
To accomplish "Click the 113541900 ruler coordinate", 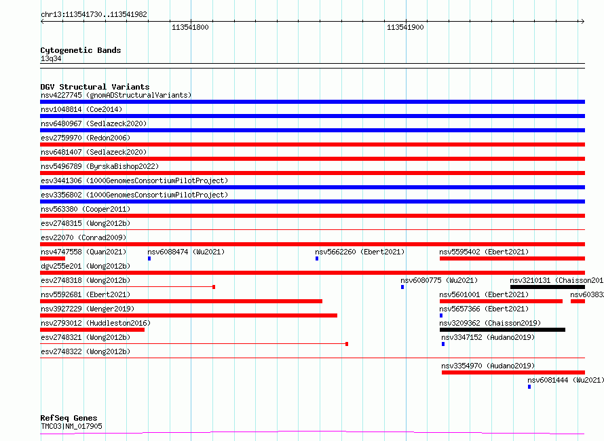I will click(405, 27).
